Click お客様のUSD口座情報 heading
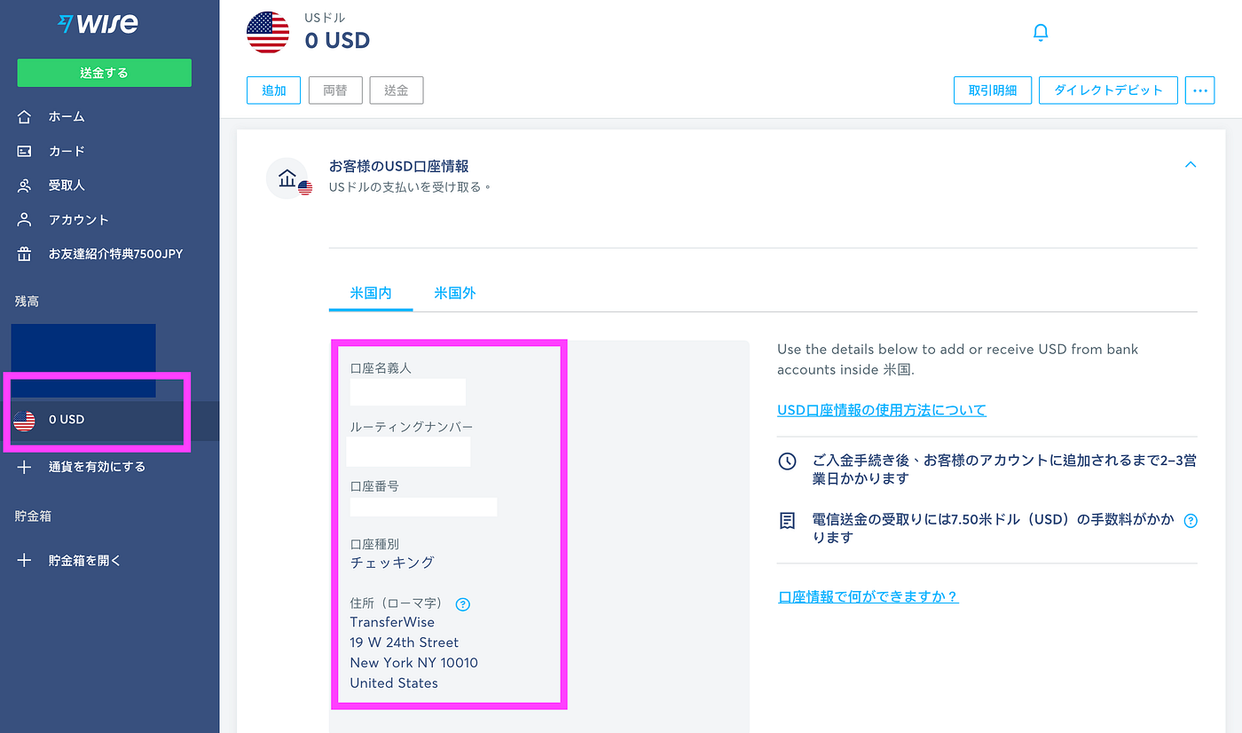The width and height of the screenshot is (1242, 733). coord(399,166)
